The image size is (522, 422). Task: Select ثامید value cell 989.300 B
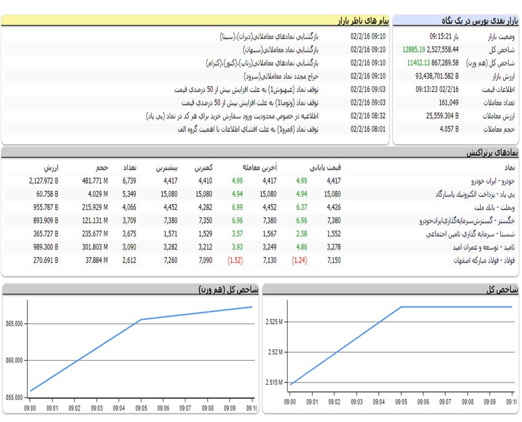coord(46,247)
